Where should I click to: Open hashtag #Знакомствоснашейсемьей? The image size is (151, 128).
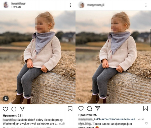(115, 119)
